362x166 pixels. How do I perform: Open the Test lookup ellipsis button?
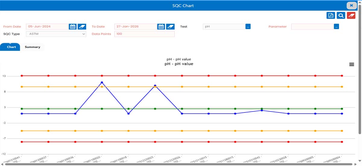coord(248,26)
